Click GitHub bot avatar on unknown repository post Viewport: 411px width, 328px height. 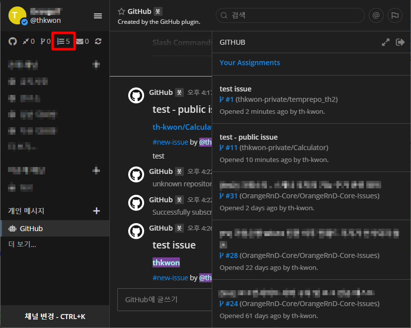[x=136, y=174]
